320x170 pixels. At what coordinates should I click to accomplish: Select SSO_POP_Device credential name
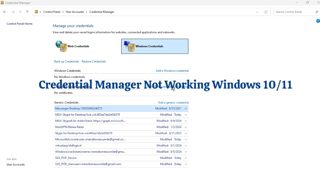(66, 158)
